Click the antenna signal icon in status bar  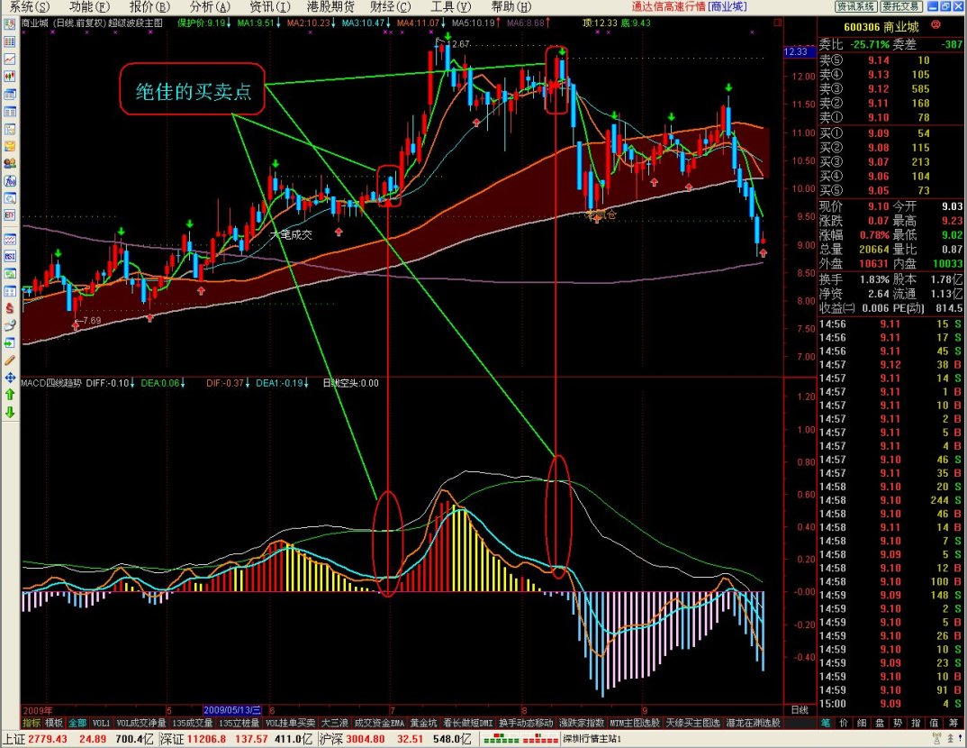click(x=936, y=739)
